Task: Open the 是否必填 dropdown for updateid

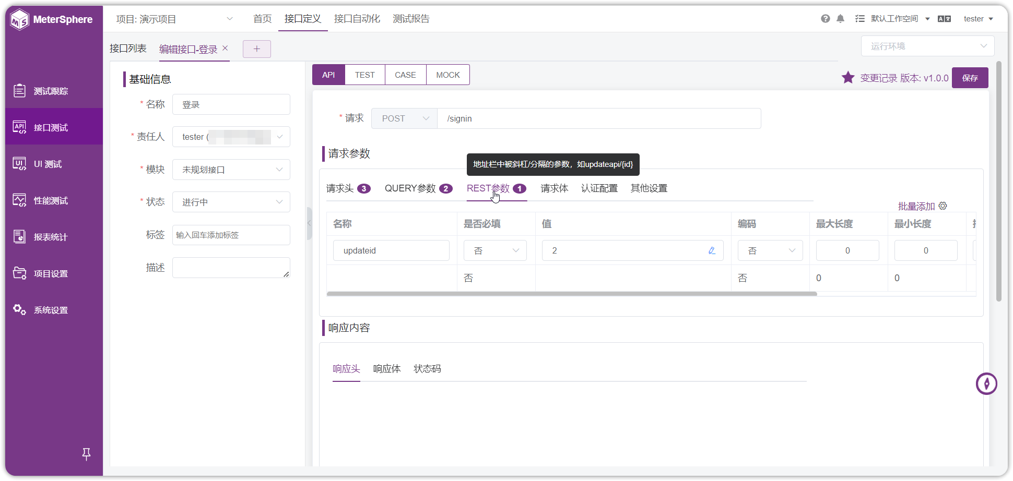Action: 495,251
